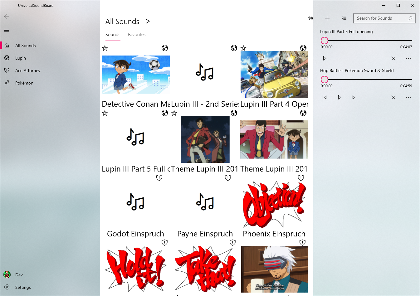The image size is (420, 296).
Task: Click globe icon on Lupin III Part 5 tile
Action: point(165,113)
